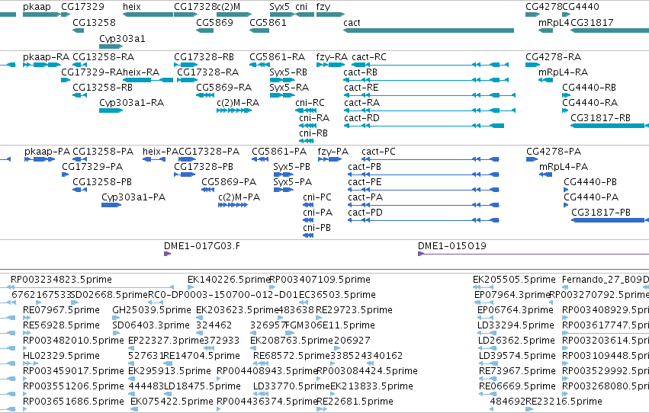Select transcript cni-RB label

(x=313, y=133)
